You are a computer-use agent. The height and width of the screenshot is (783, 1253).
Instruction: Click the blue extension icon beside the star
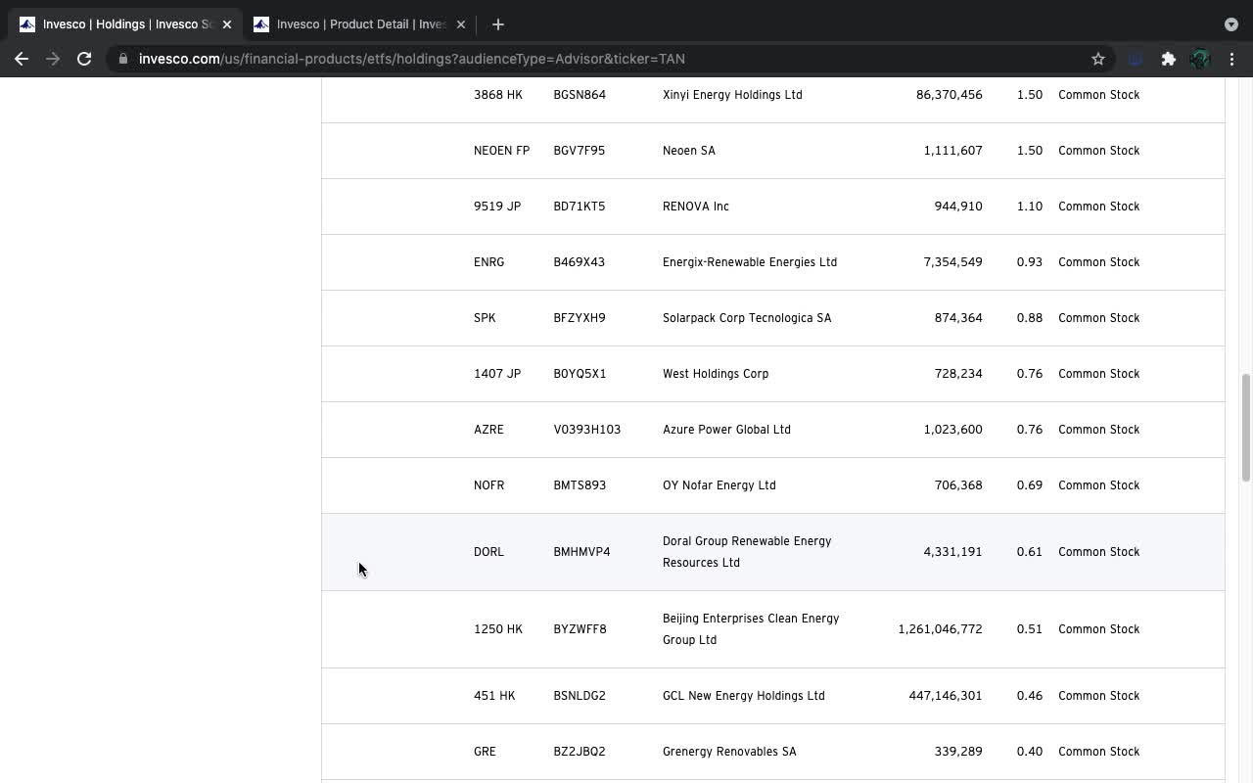(1136, 59)
